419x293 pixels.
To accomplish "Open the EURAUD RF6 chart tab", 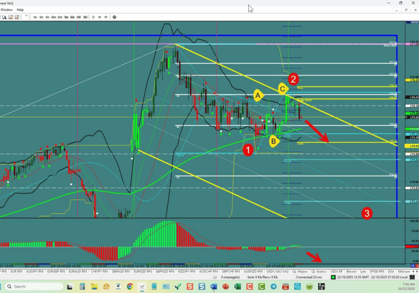I will click(x=78, y=271).
